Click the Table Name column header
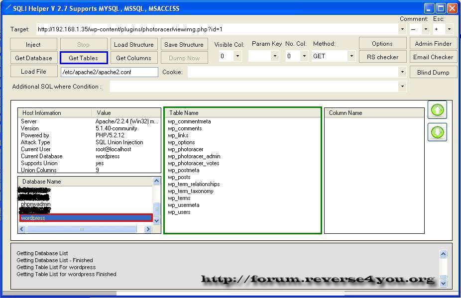This screenshot has height=298, width=461. pos(242,113)
